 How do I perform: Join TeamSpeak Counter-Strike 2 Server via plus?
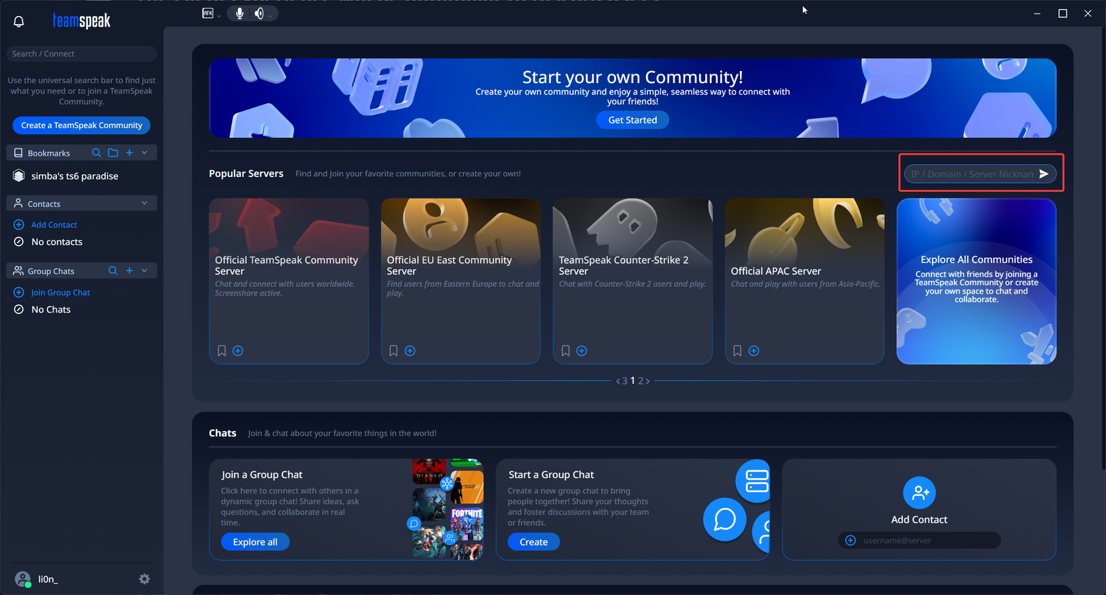coord(582,351)
